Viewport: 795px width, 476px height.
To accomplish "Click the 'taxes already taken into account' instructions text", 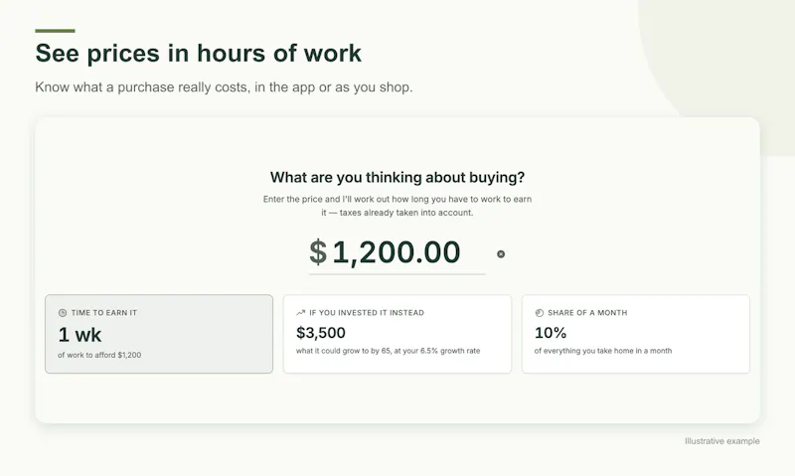I will tap(397, 206).
